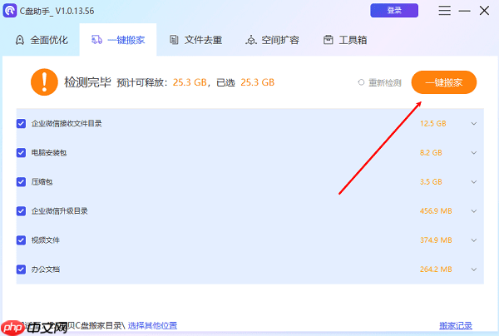Click the 企业微信接收文件目录 label
Image resolution: width=499 pixels, height=336 pixels.
tap(67, 123)
